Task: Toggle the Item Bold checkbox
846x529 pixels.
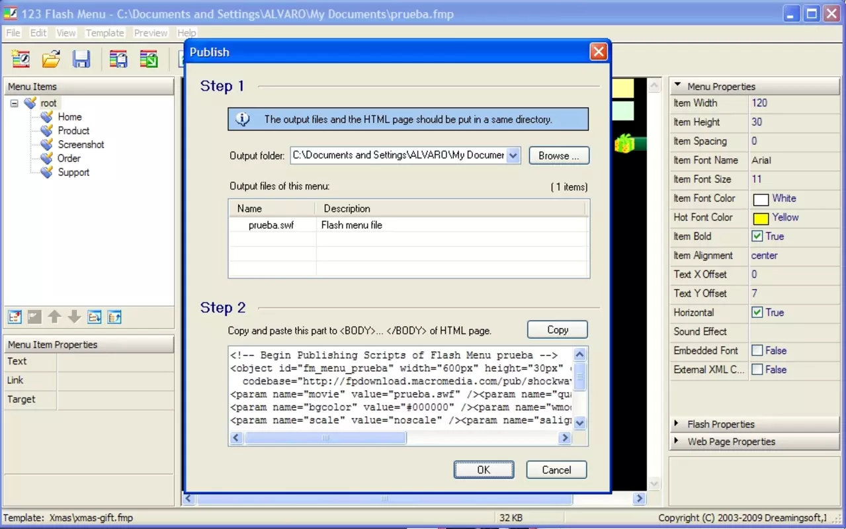Action: 757,236
